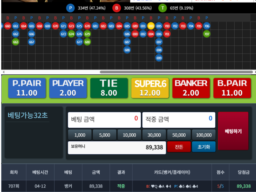Image resolution: width=256 pixels, height=192 pixels.
Task: Select the BANKER 2.00 bet option
Action: coord(191,88)
